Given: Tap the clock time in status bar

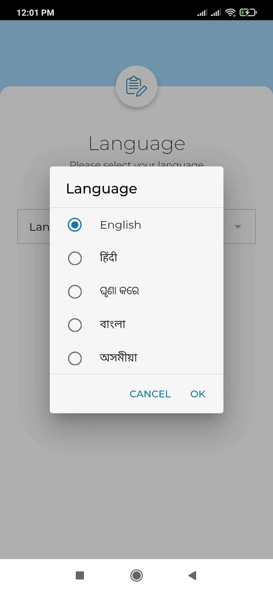Looking at the screenshot, I should point(35,13).
